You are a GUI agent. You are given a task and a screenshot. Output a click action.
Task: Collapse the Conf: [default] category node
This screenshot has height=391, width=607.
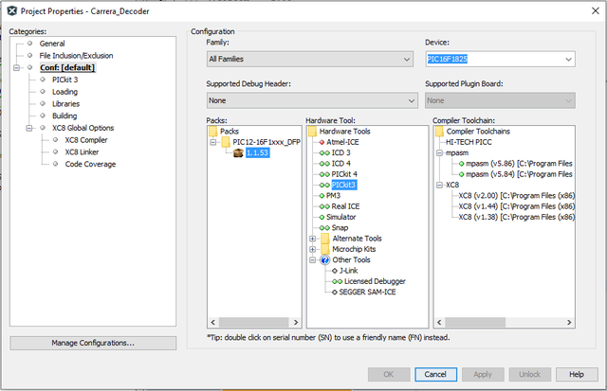coord(16,67)
